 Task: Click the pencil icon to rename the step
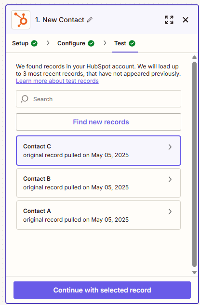coord(90,20)
